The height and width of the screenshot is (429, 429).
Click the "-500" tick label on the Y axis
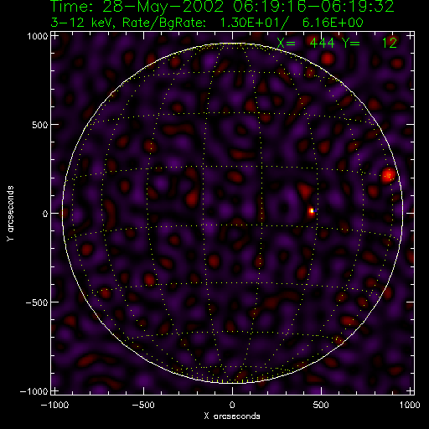pyautogui.click(x=37, y=302)
